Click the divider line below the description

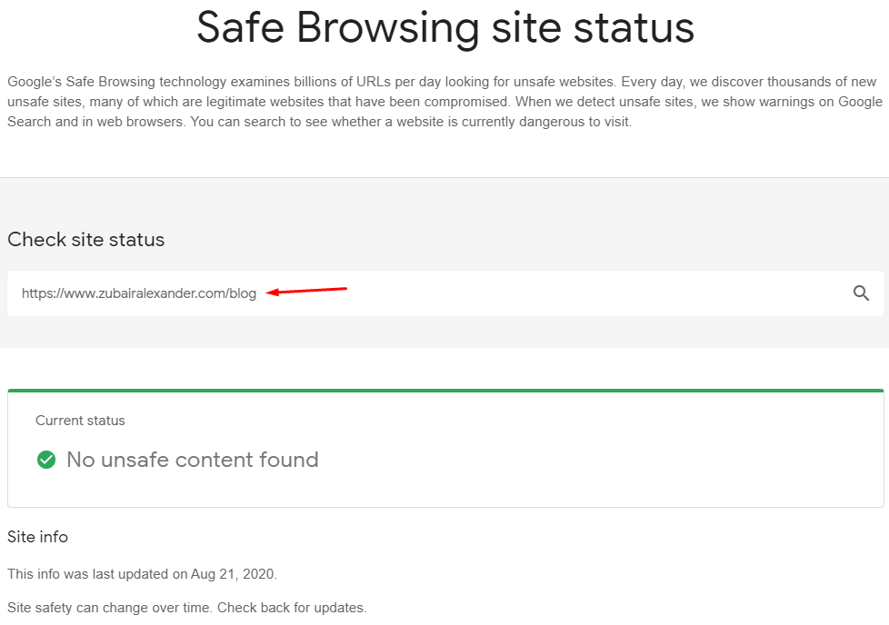click(444, 177)
